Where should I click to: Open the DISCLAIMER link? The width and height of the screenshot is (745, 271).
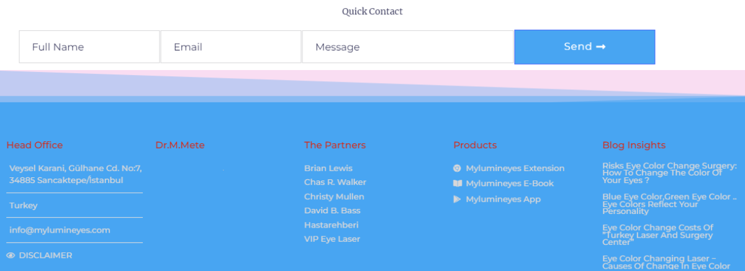pos(45,255)
